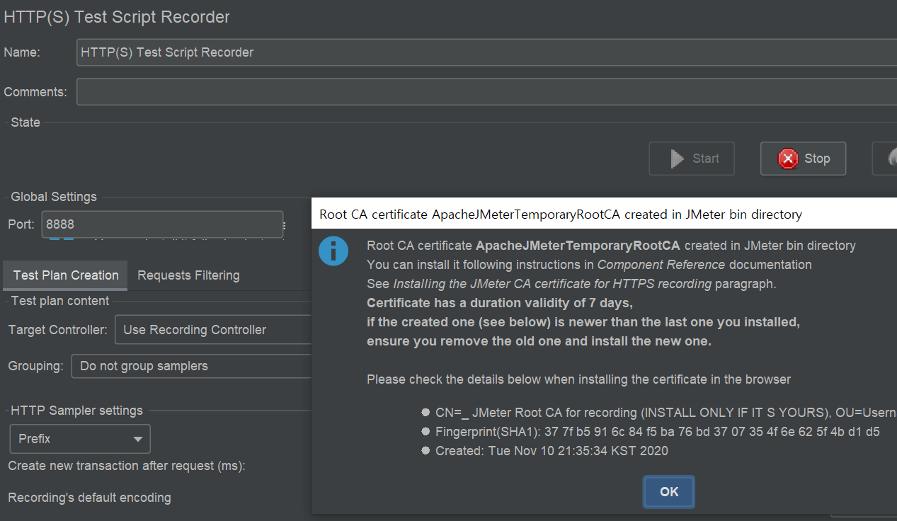The image size is (897, 521).
Task: Stop the recorder with the Stop button
Action: pos(804,159)
